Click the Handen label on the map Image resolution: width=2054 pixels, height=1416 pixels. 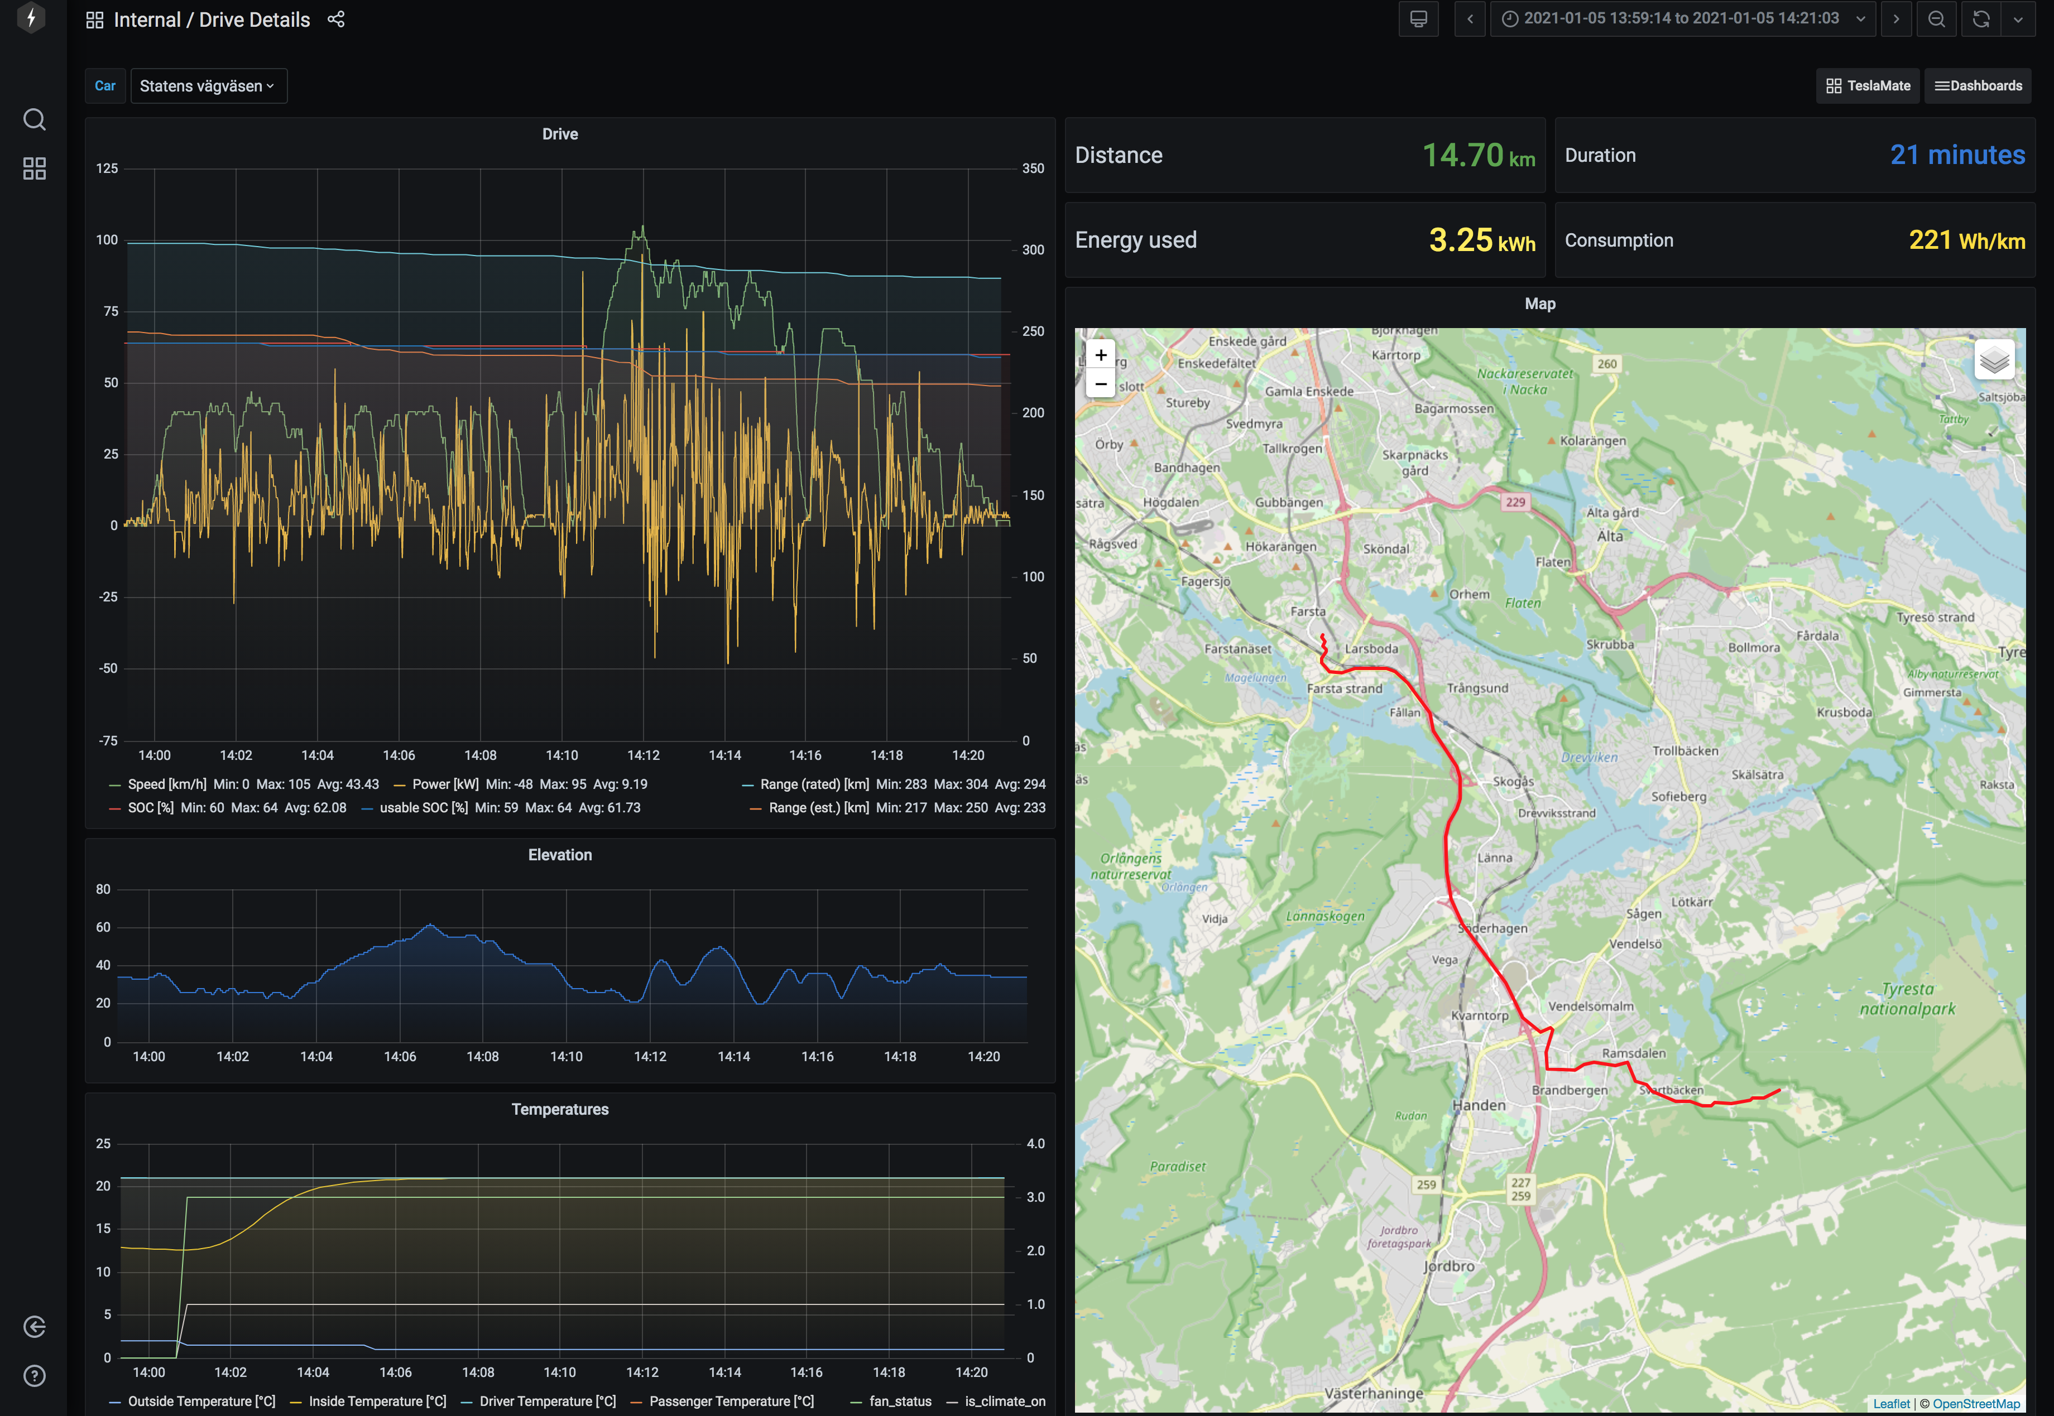(1479, 1105)
